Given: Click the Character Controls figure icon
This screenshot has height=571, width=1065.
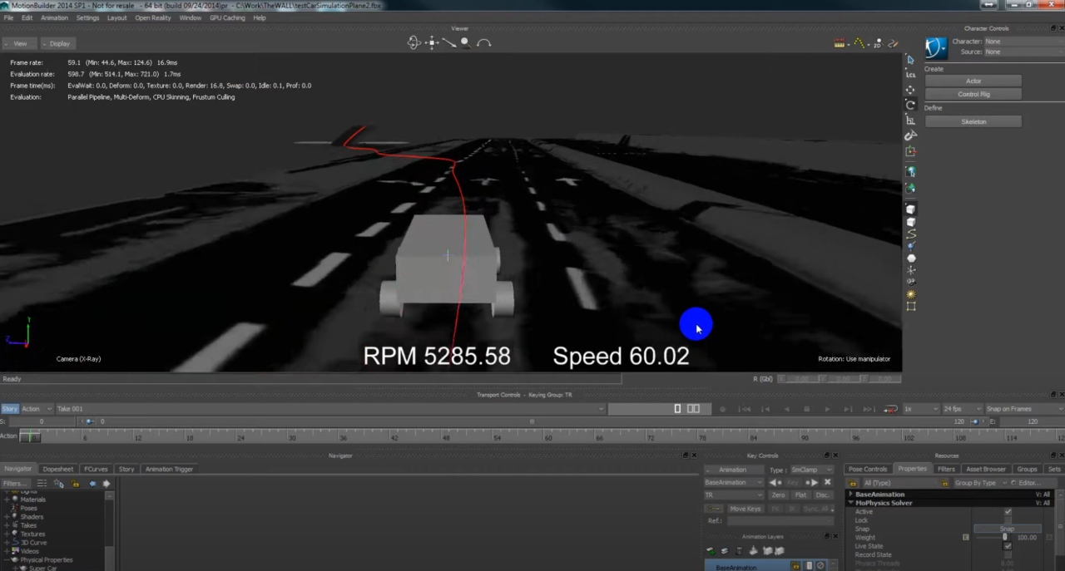Looking at the screenshot, I should 936,47.
